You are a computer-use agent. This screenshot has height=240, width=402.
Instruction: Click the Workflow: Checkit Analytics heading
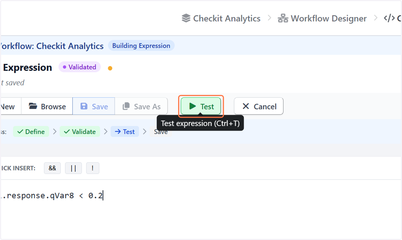click(x=52, y=46)
